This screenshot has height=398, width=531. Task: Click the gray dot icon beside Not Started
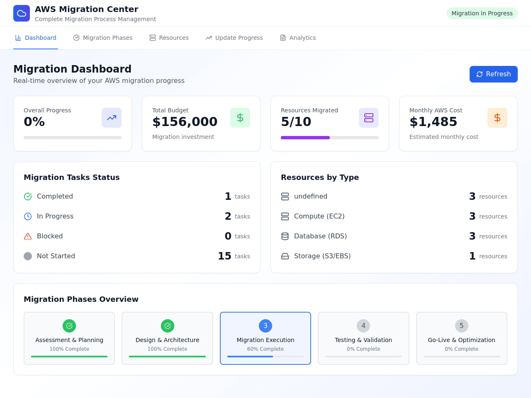28,256
